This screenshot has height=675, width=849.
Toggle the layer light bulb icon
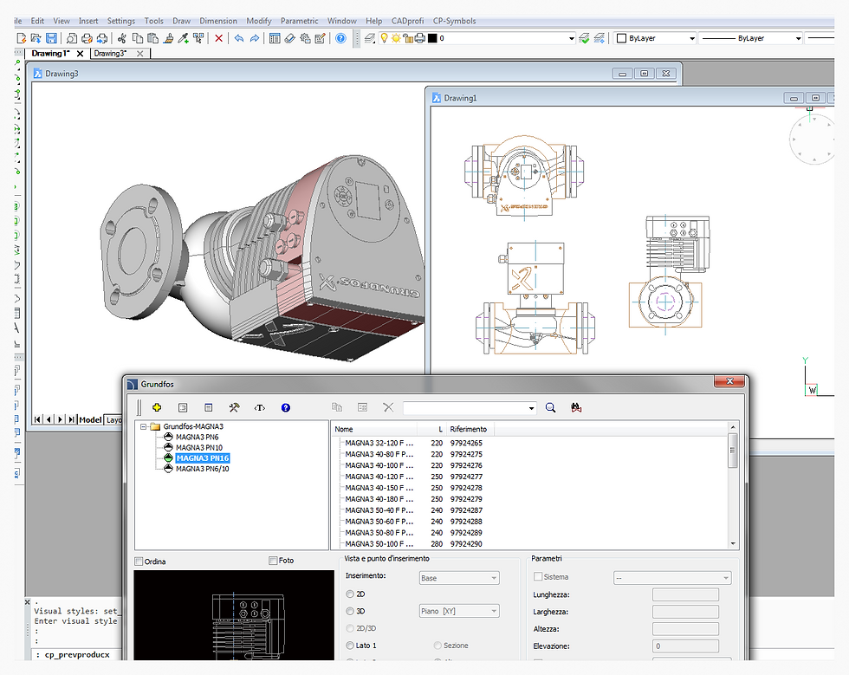[x=384, y=38]
